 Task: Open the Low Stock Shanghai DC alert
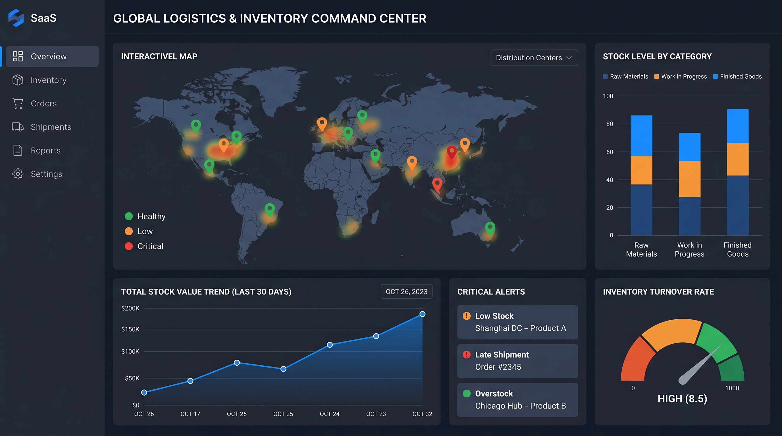517,322
